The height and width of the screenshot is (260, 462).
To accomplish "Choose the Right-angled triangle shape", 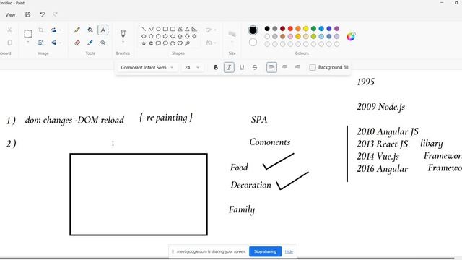I will point(194,29).
